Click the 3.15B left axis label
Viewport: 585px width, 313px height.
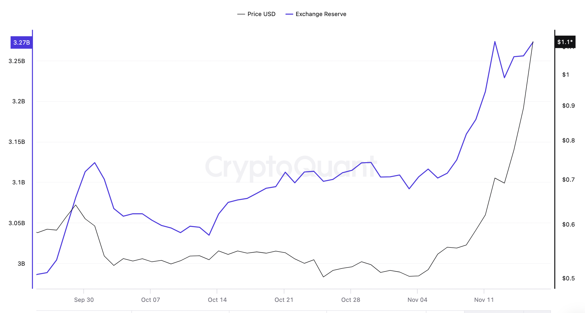click(x=17, y=142)
